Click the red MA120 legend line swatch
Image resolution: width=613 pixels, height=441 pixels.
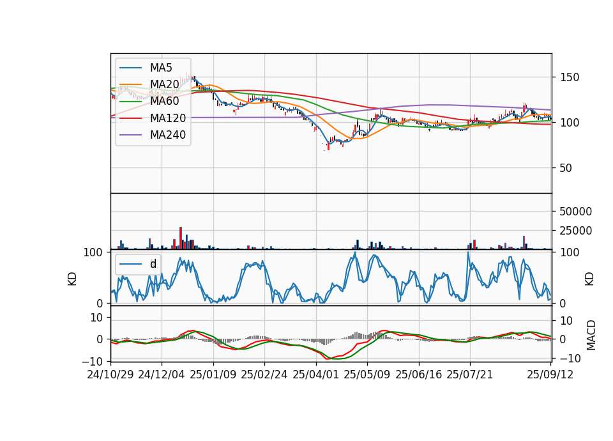130,118
